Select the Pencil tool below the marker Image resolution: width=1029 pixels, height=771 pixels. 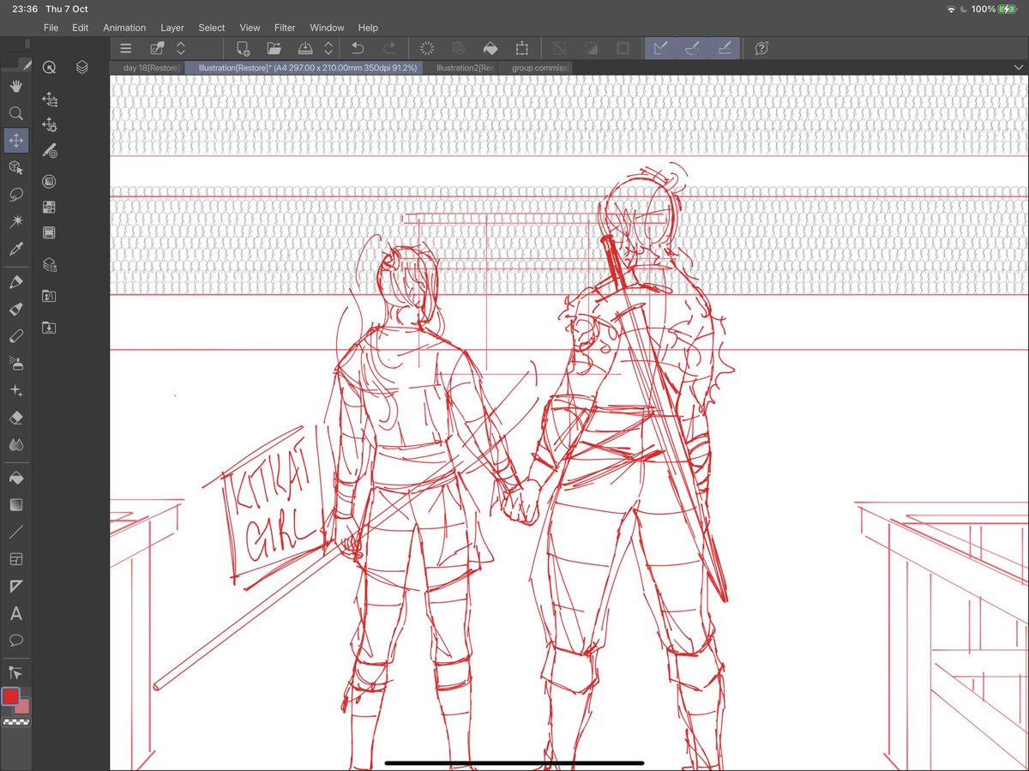coord(15,336)
